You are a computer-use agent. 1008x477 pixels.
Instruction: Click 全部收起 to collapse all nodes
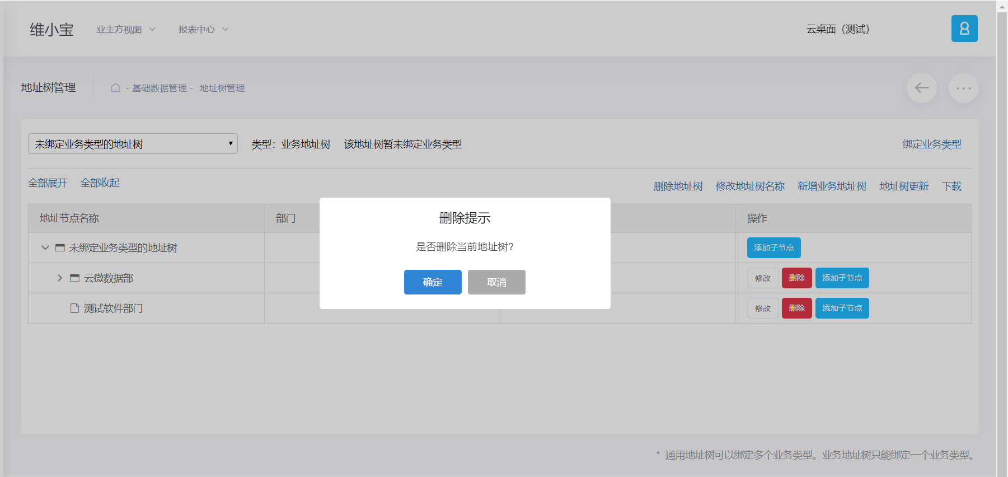point(100,183)
